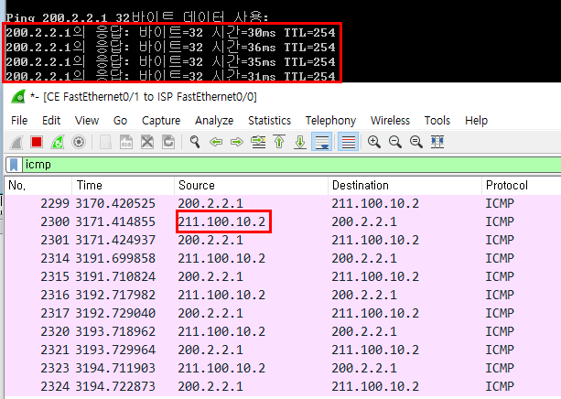Open a capture file icon
561x399 pixels.
coord(105,142)
